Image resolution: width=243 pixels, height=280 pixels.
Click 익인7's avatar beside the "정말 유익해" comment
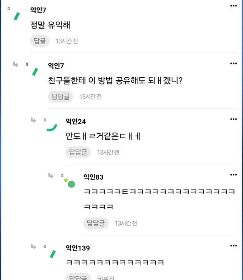pyautogui.click(x=17, y=16)
